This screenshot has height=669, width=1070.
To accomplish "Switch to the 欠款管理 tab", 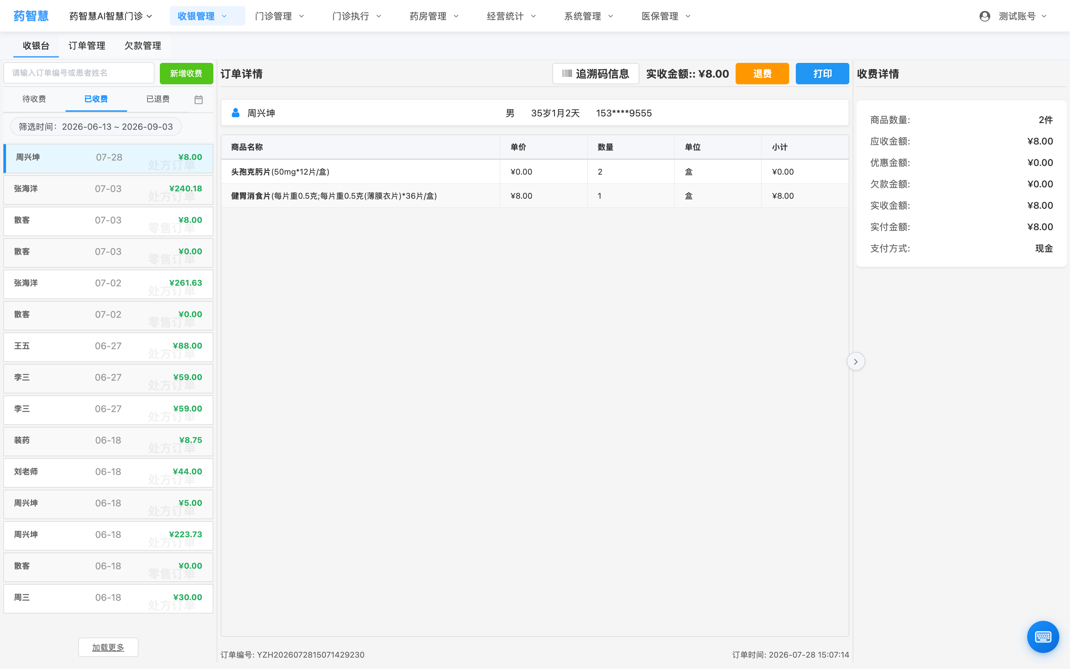I will tap(142, 45).
